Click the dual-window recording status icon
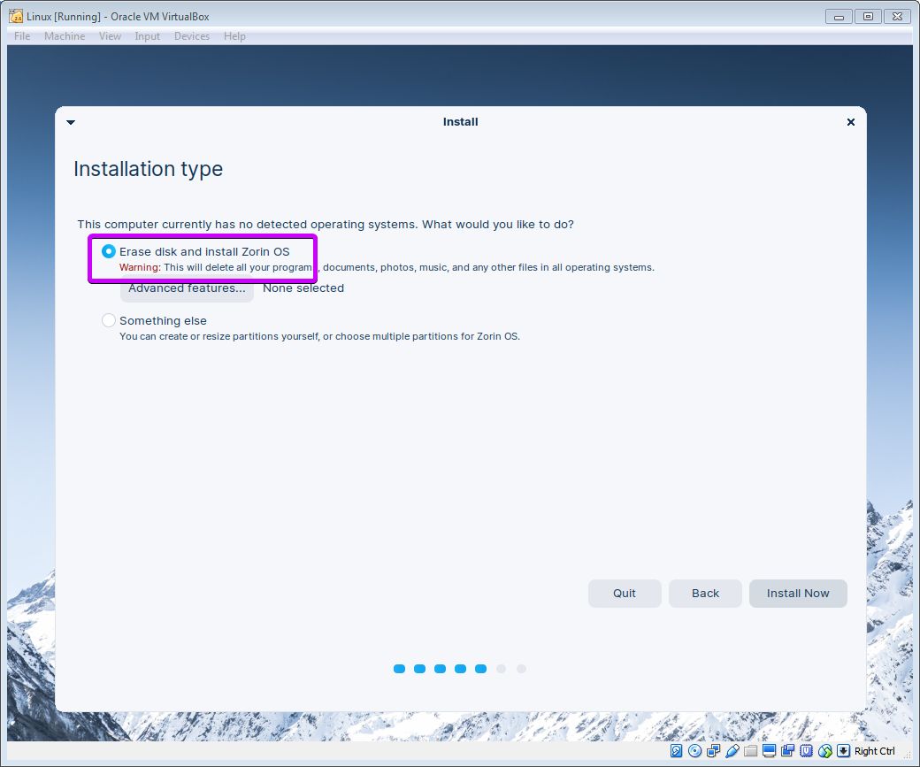Viewport: 920px width, 767px height. pos(788,750)
